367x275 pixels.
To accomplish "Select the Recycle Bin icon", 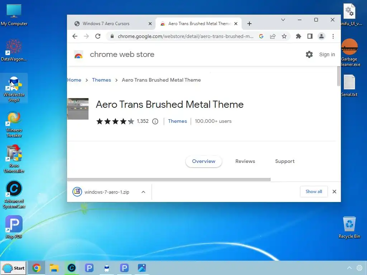I will point(349,227).
